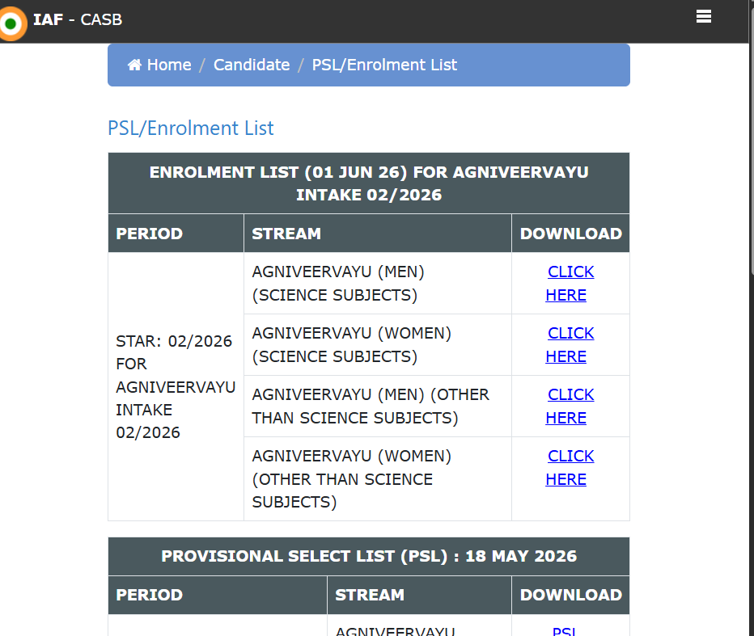This screenshot has height=636, width=754.
Task: Click the PSL/Enrolment List page heading
Action: pos(190,128)
